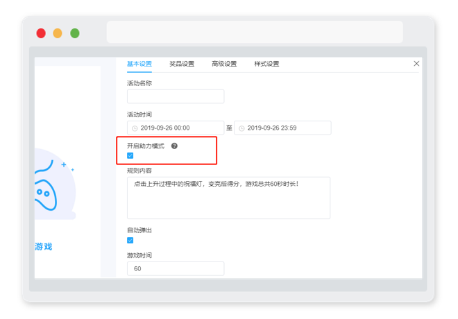Viewport: 458px width, 319px height.
Task: Open the start date picker 2019-09-26 00:00
Action: pyautogui.click(x=176, y=128)
